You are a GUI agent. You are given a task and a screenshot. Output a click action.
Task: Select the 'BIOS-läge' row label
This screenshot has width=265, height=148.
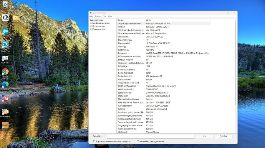(123, 66)
